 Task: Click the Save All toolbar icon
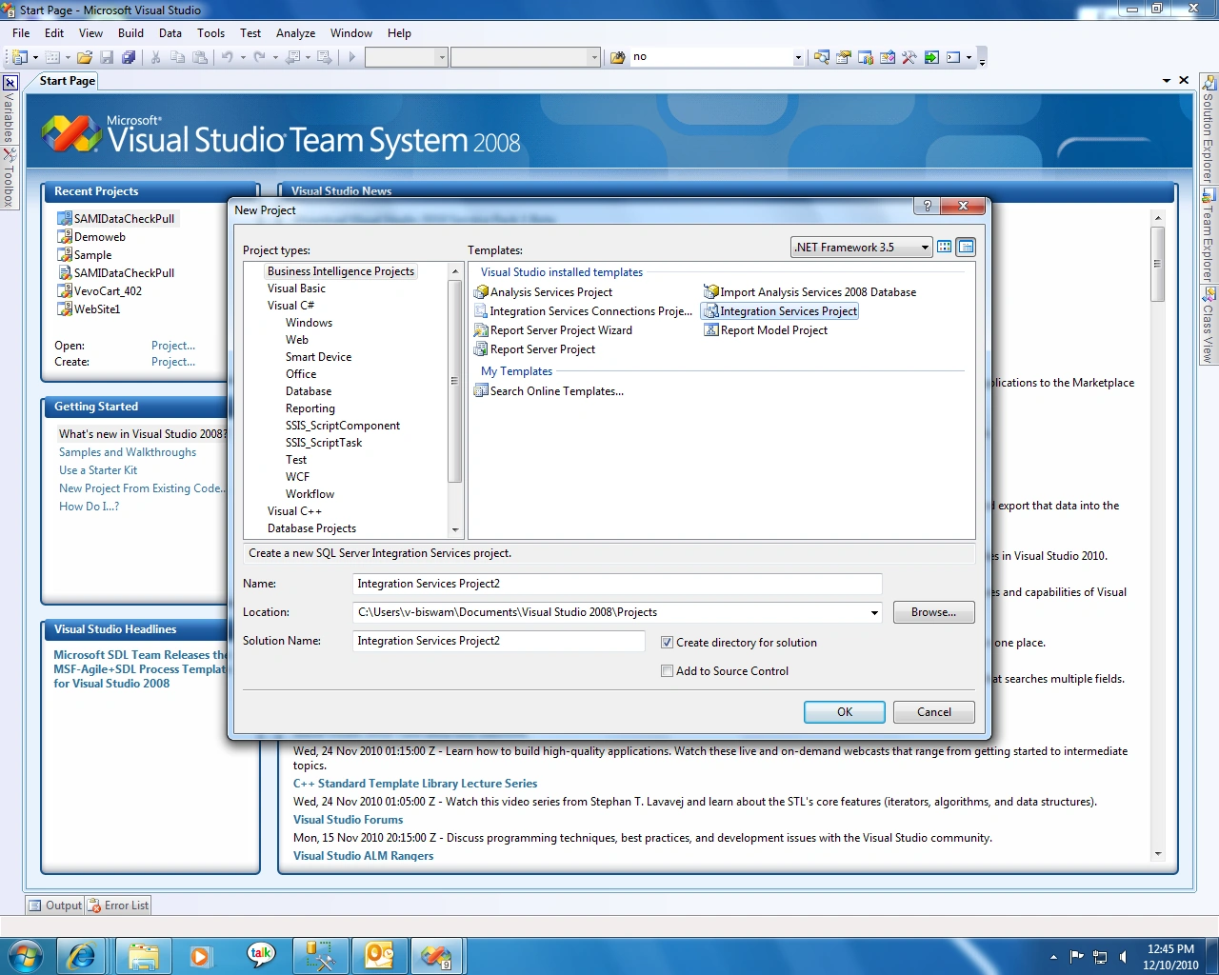(x=129, y=57)
